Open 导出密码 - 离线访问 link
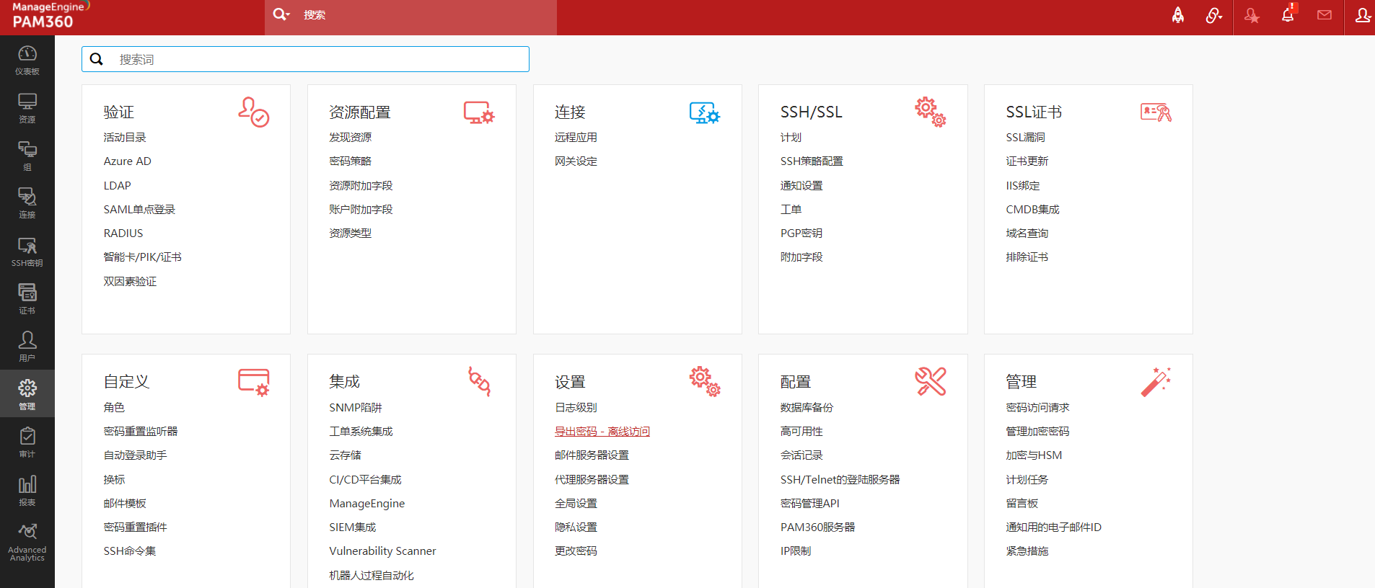The image size is (1375, 588). coord(602,432)
